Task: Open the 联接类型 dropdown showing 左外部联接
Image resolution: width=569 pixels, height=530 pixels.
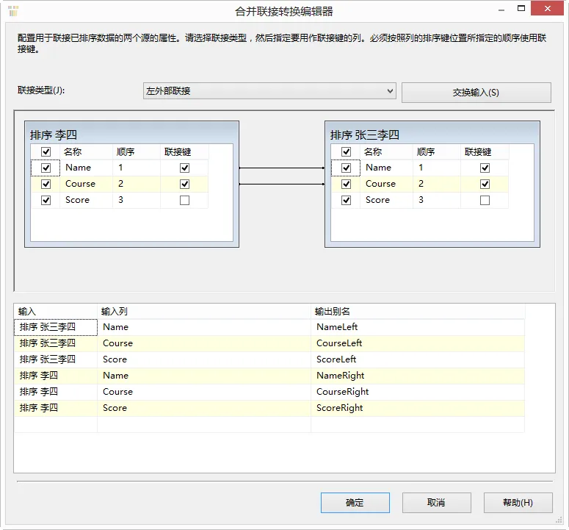Action: [x=269, y=91]
